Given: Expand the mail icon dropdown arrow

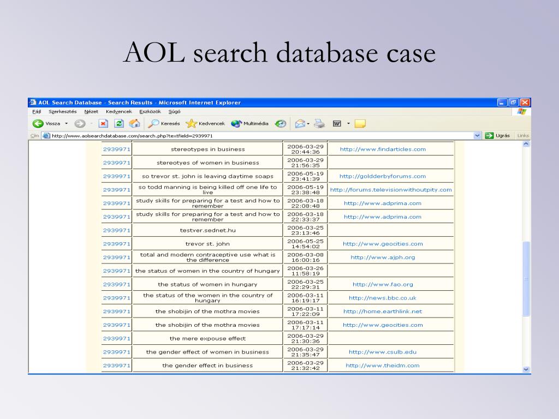Looking at the screenshot, I should 308,124.
